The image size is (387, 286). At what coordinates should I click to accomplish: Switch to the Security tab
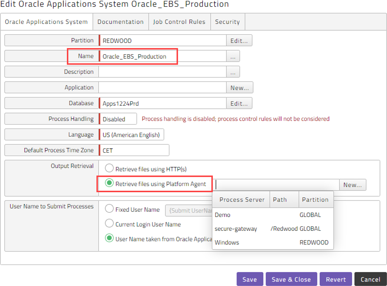tap(228, 22)
